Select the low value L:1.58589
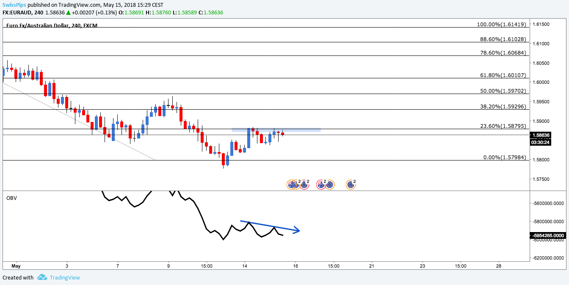569x285 pixels. [185, 13]
